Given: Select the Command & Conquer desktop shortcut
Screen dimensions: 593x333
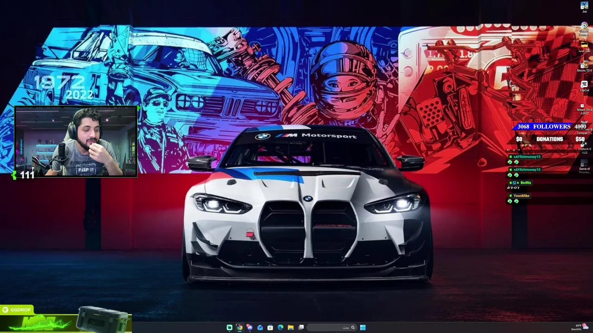Looking at the screenshot, I should coord(585,128).
